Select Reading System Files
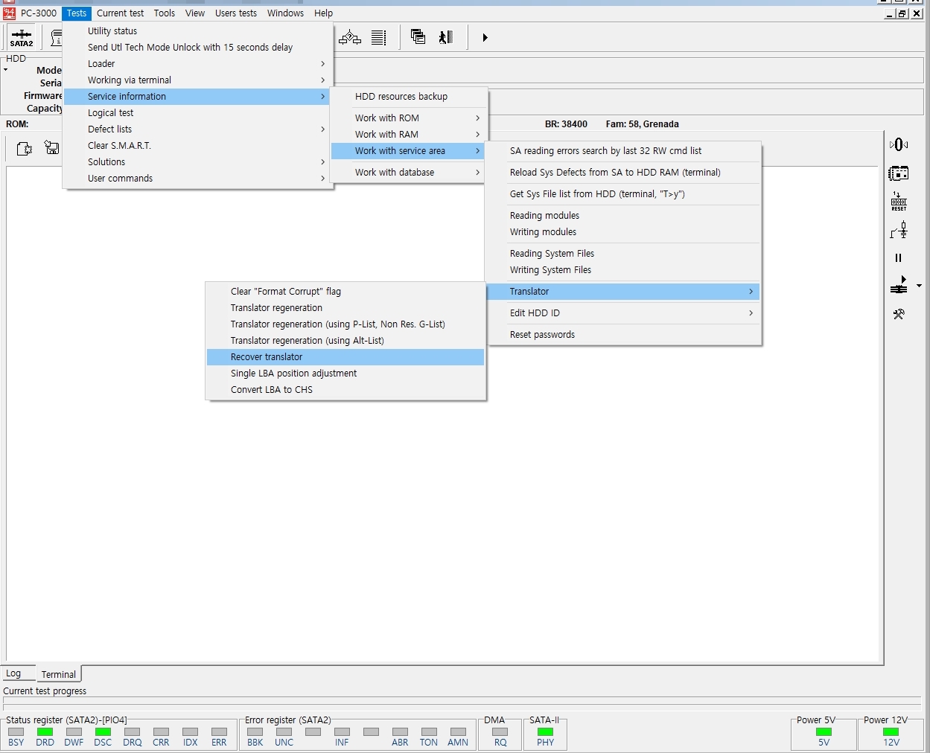This screenshot has width=930, height=753. (623, 254)
